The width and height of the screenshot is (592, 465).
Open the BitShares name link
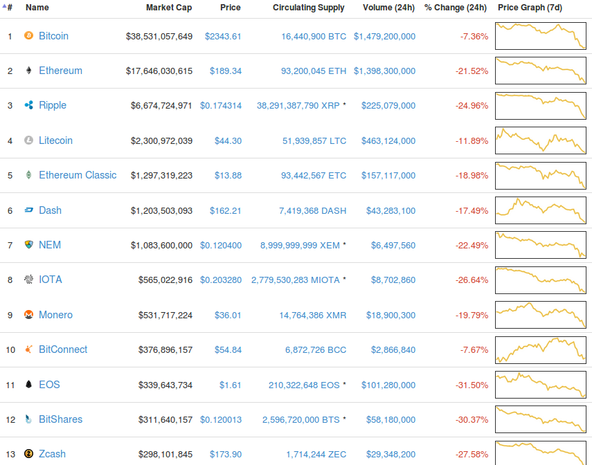pyautogui.click(x=60, y=419)
